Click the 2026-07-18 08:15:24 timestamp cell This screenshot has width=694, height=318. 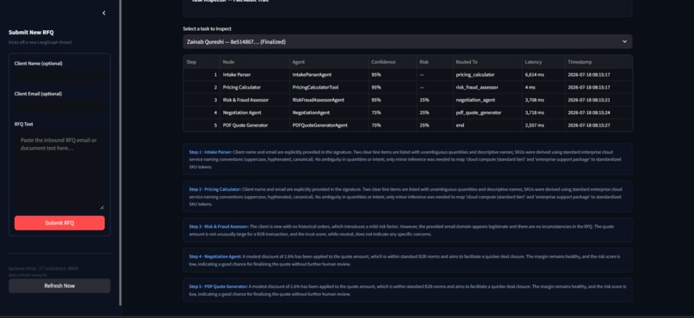pyautogui.click(x=598, y=113)
